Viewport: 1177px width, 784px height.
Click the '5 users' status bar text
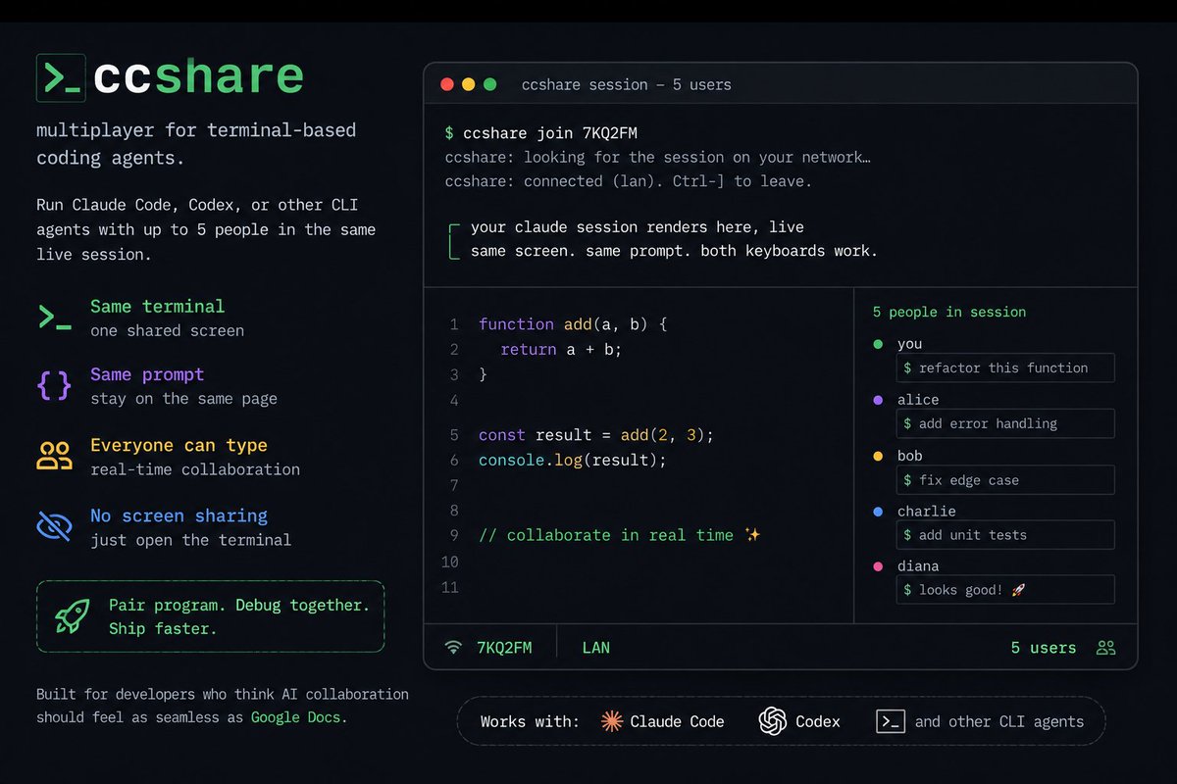(x=1044, y=648)
